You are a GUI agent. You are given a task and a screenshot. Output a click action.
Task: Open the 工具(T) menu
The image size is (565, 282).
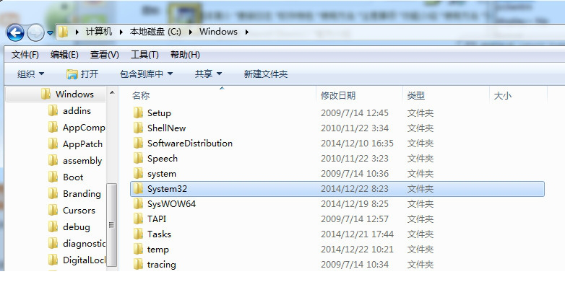click(145, 55)
